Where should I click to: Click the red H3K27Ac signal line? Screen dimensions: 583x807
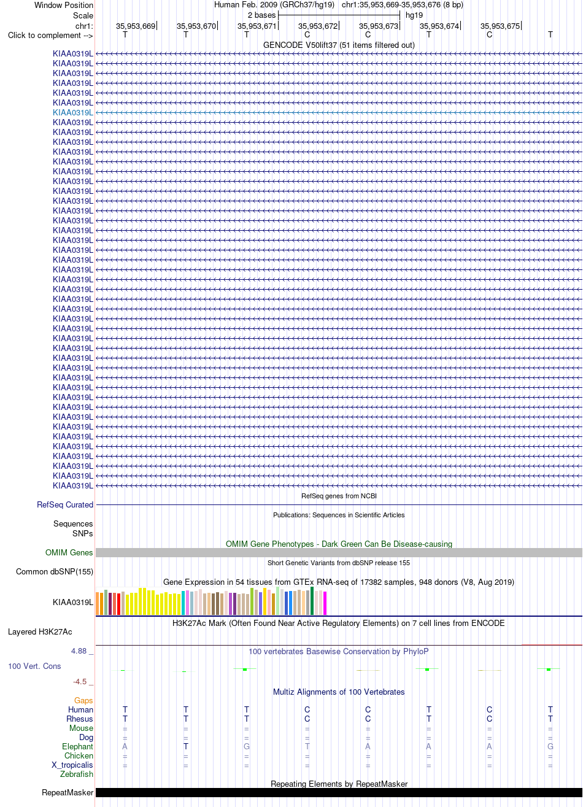tap(552, 644)
